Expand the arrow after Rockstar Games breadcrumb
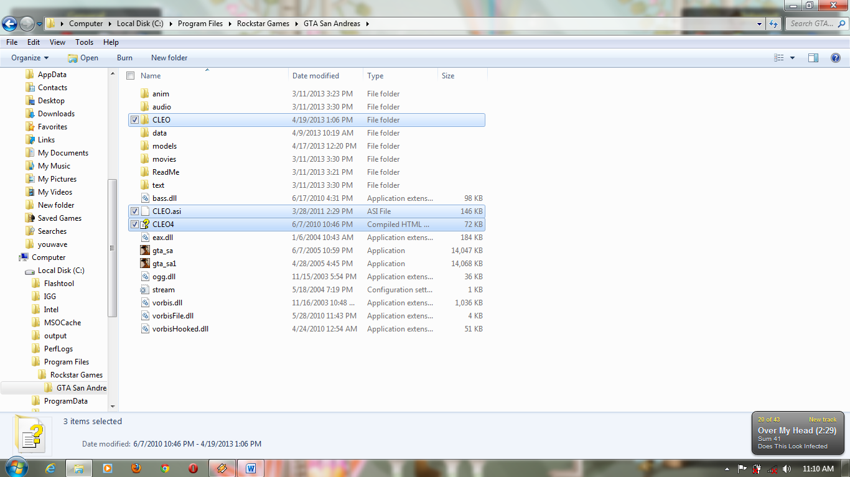Image resolution: width=850 pixels, height=477 pixels. [x=297, y=24]
